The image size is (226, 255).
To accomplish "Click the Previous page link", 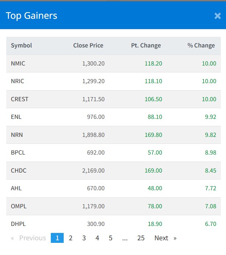I will coord(29,238).
